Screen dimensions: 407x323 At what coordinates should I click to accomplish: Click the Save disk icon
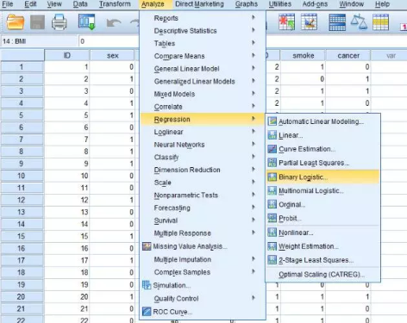37,22
